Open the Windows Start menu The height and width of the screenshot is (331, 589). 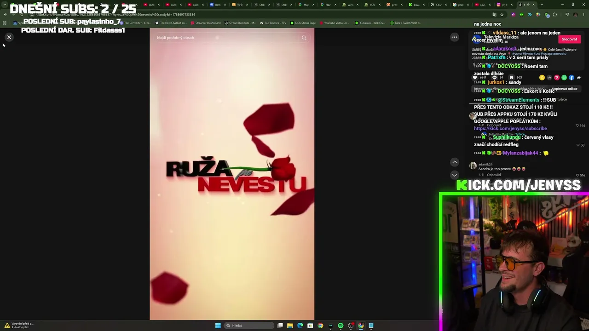218,325
